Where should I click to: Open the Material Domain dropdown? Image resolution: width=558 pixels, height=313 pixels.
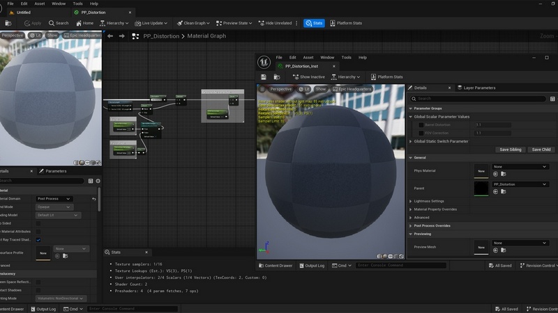pos(54,199)
